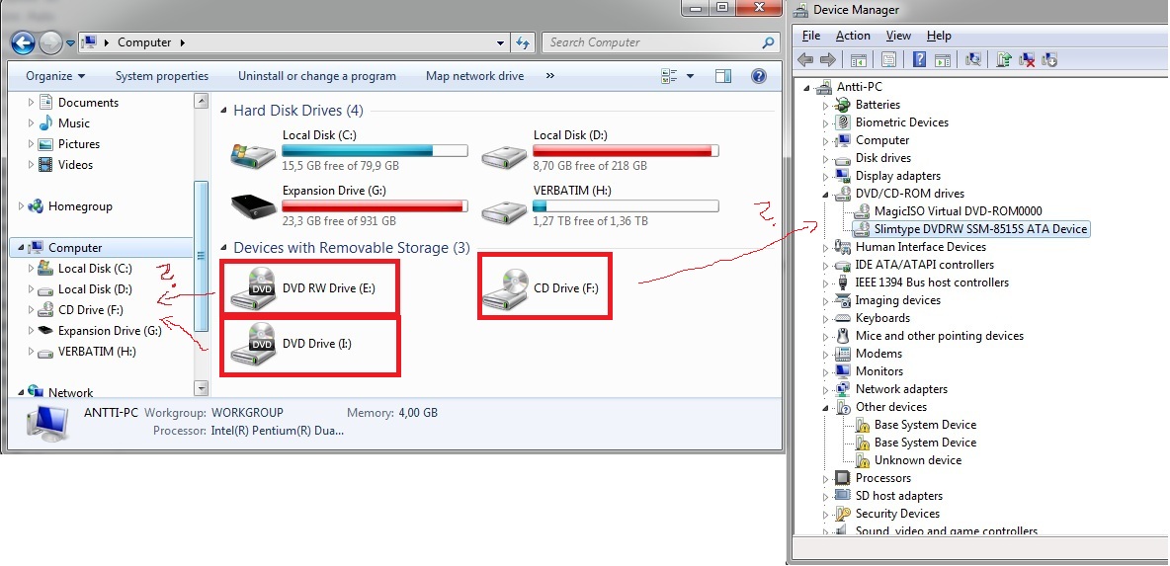The width and height of the screenshot is (1170, 566).
Task: Expand Batteries node in Device Manager
Action: tap(826, 106)
